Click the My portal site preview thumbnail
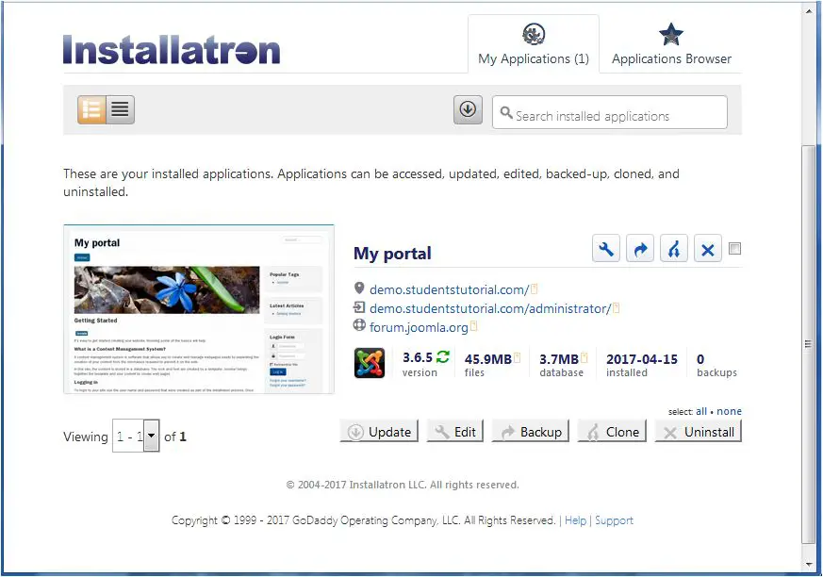Image resolution: width=823 pixels, height=577 pixels. [199, 307]
